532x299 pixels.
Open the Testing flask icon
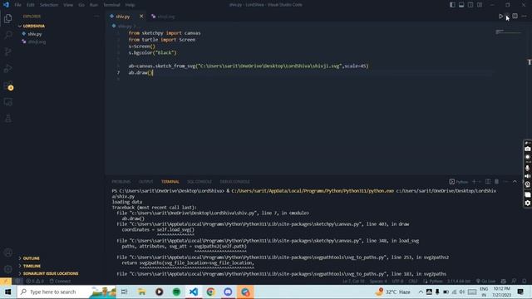pos(8,118)
